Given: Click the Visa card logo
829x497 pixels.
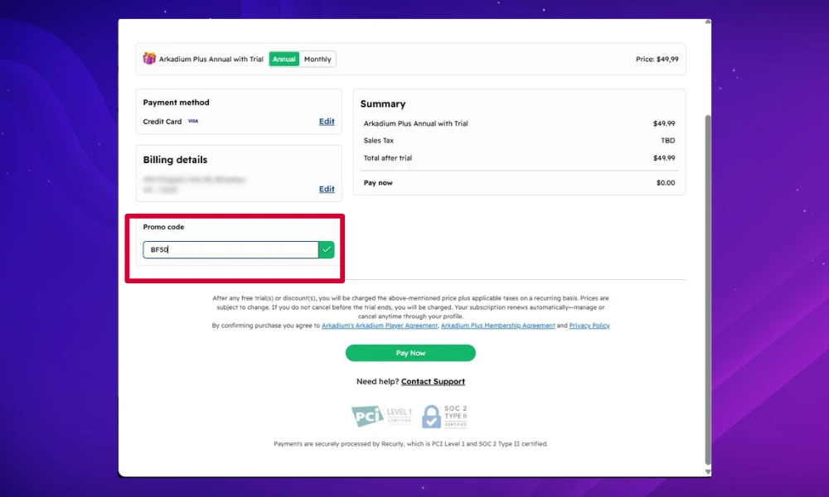Looking at the screenshot, I should pos(192,122).
